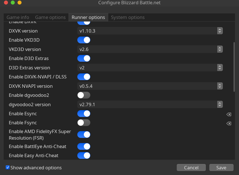Open the System options tab
This screenshot has height=175, width=239.
[128, 17]
